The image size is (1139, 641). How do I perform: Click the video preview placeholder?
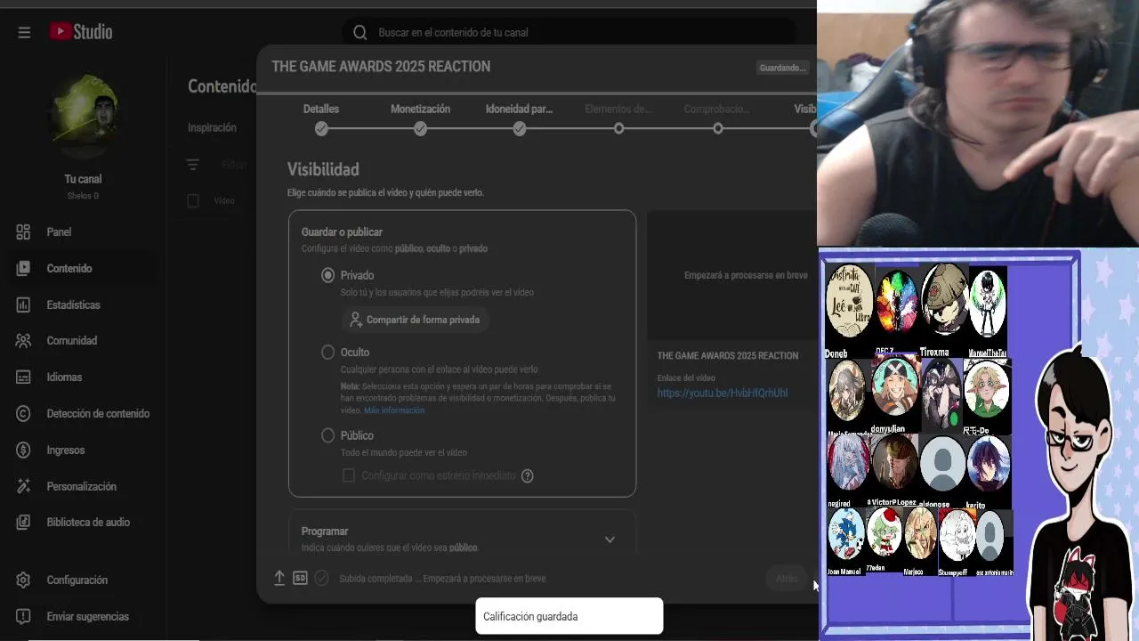tap(731, 276)
